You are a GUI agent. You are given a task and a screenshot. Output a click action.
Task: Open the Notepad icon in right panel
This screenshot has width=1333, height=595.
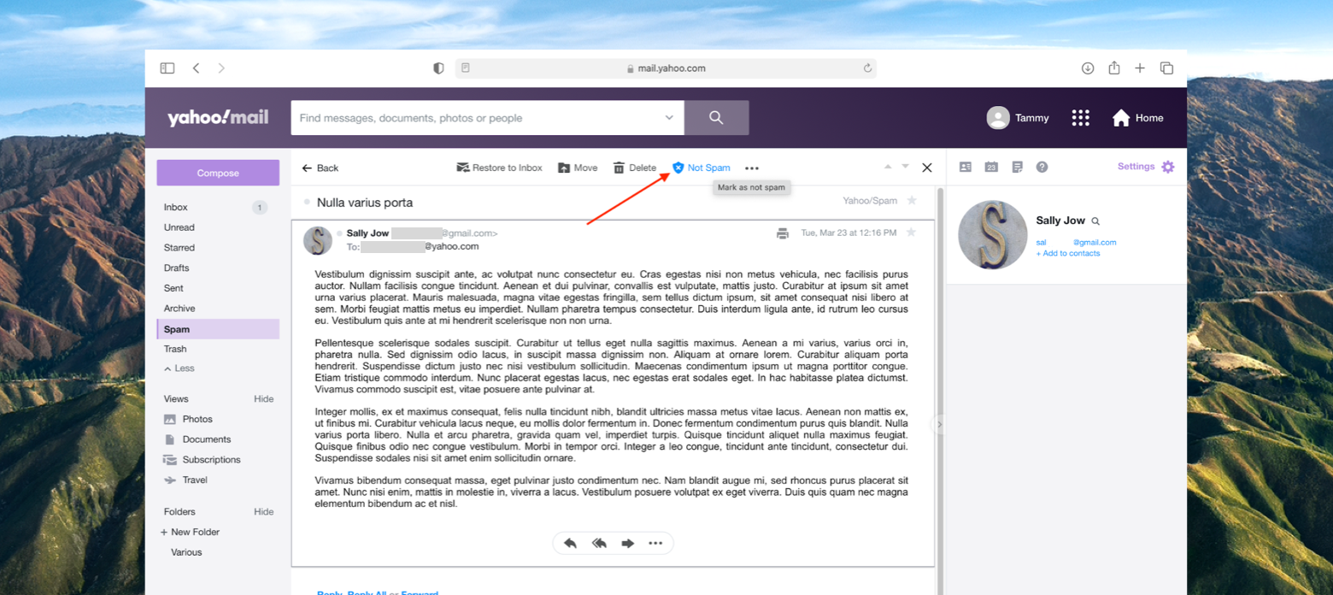1017,167
